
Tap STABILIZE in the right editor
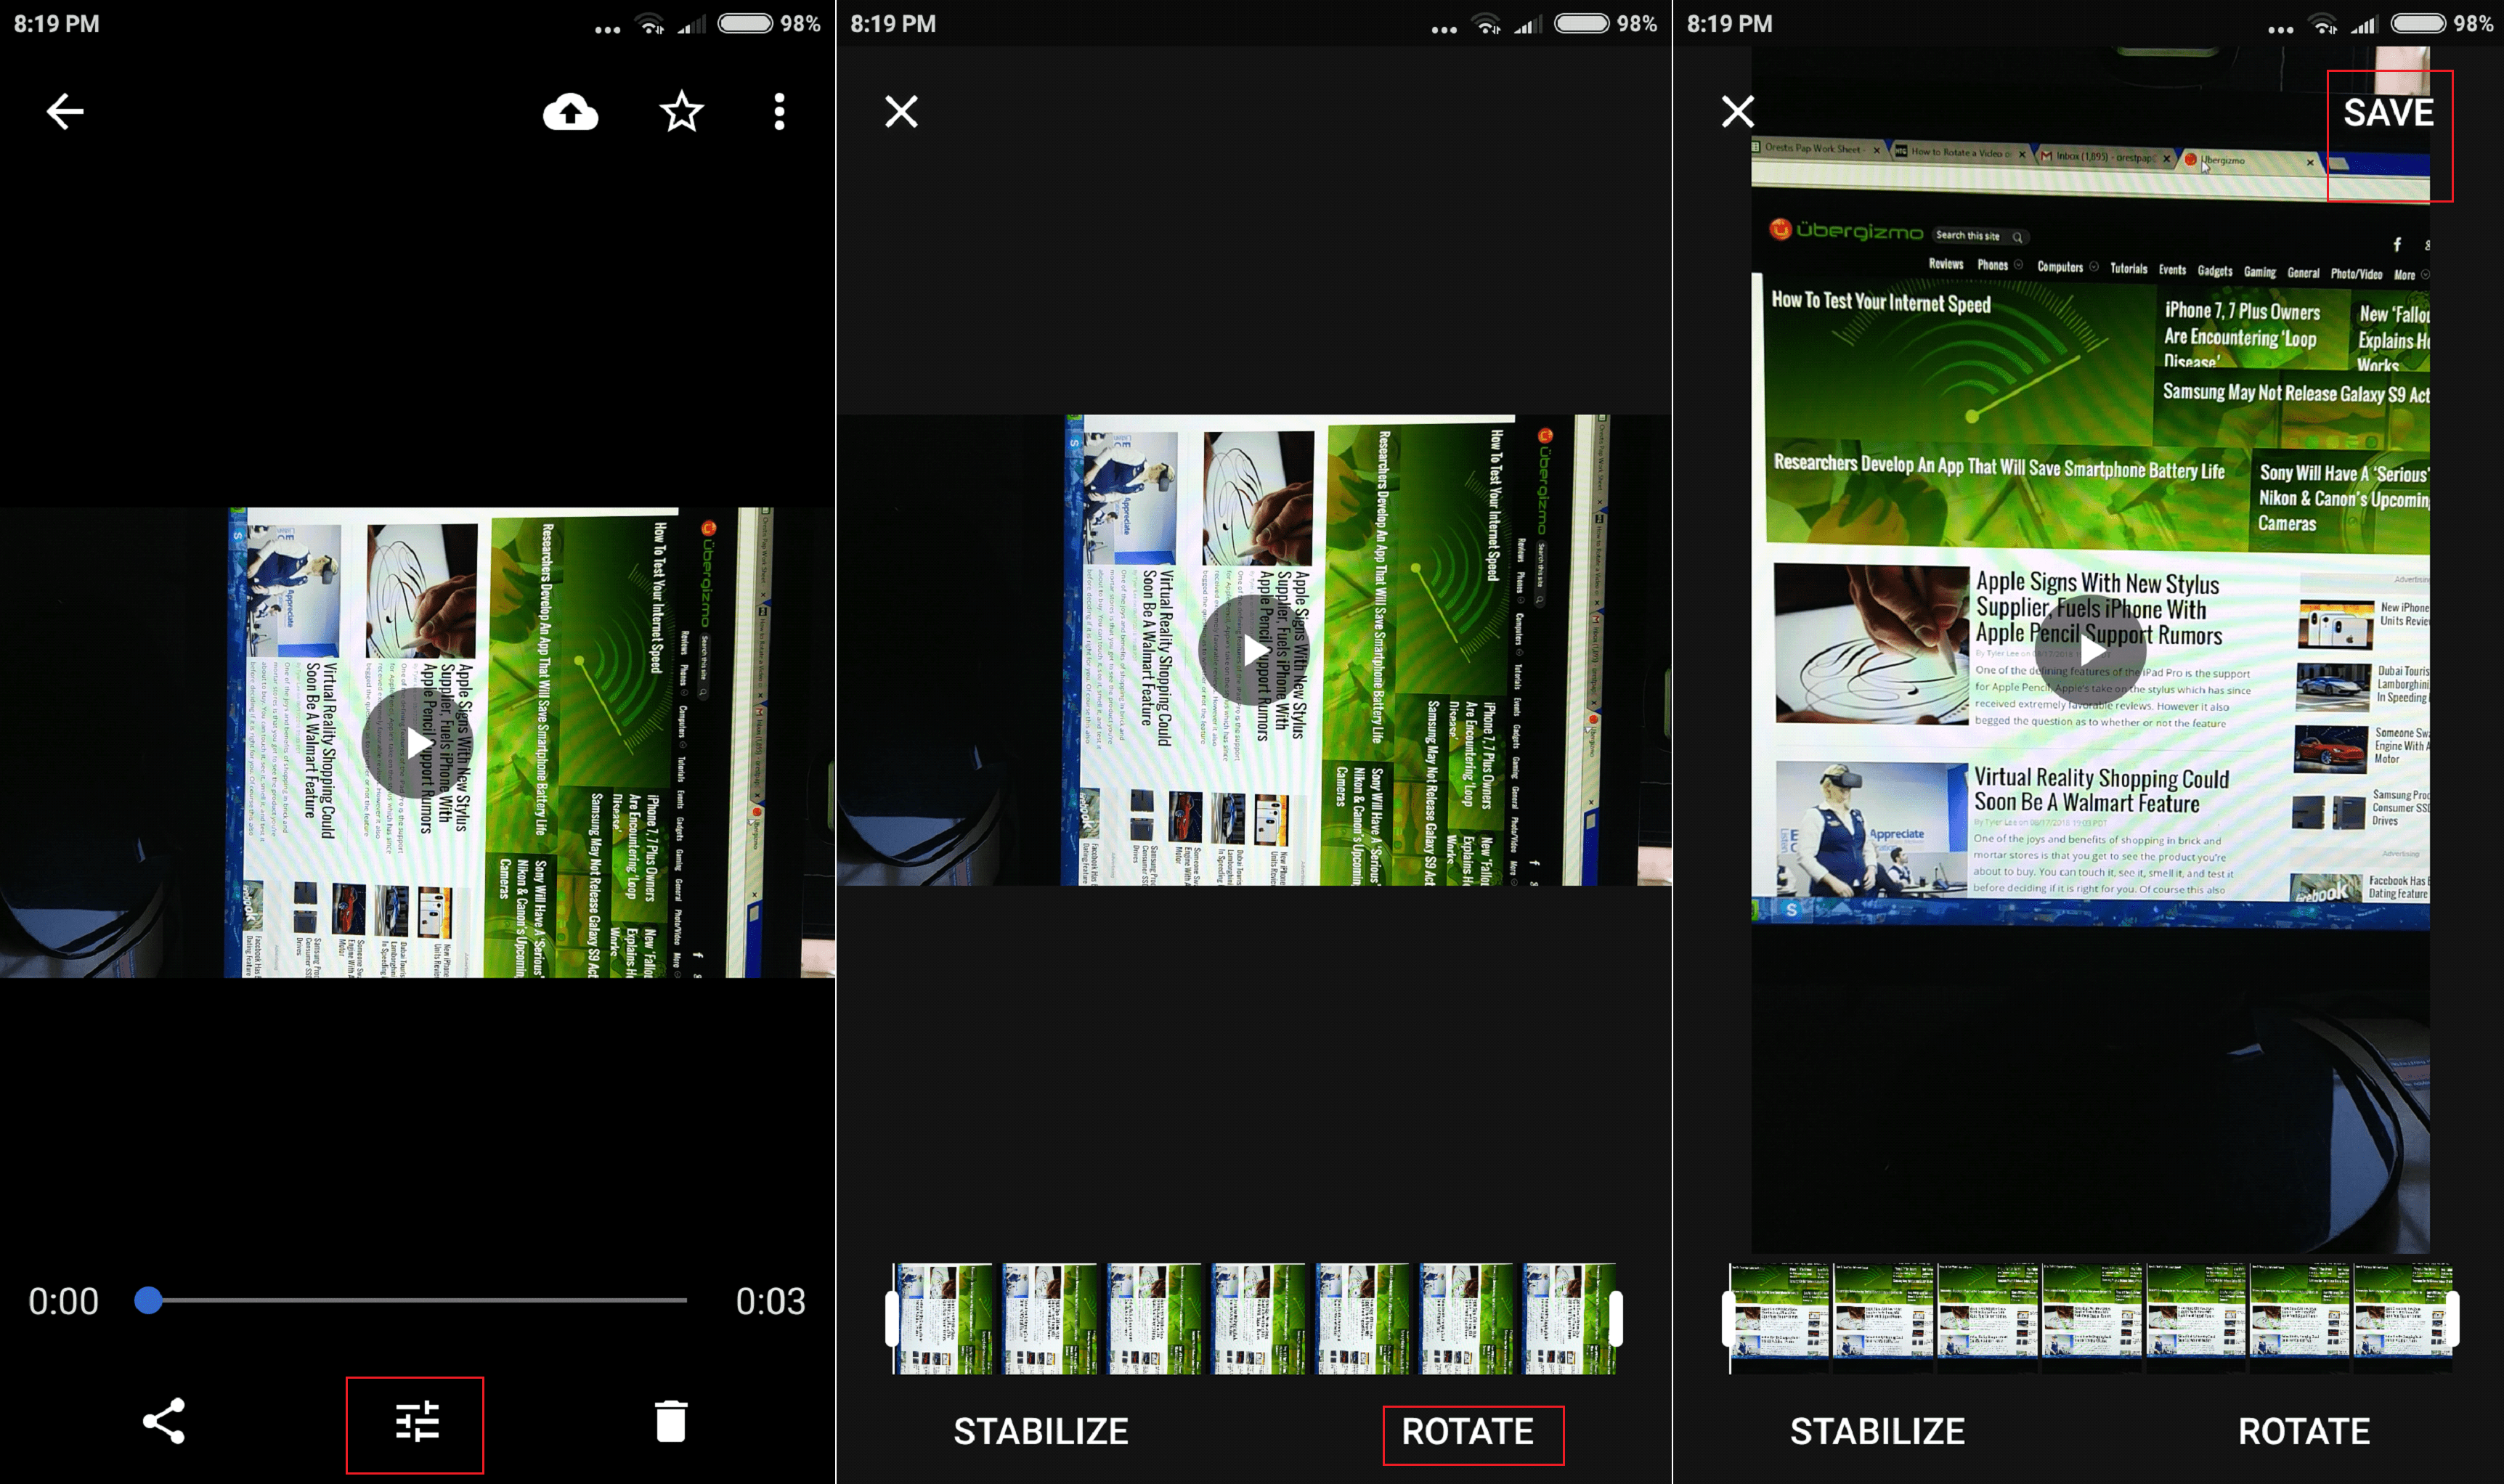tap(1877, 1431)
